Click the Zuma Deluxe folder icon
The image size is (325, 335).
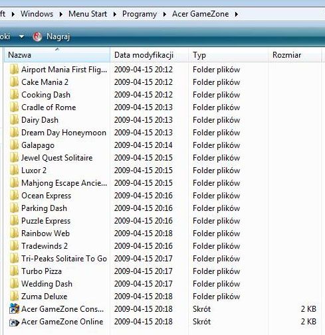click(14, 296)
